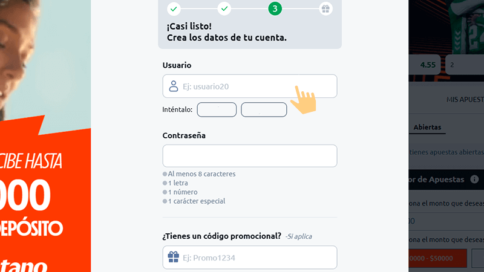Choose the second suggested username

click(264, 109)
